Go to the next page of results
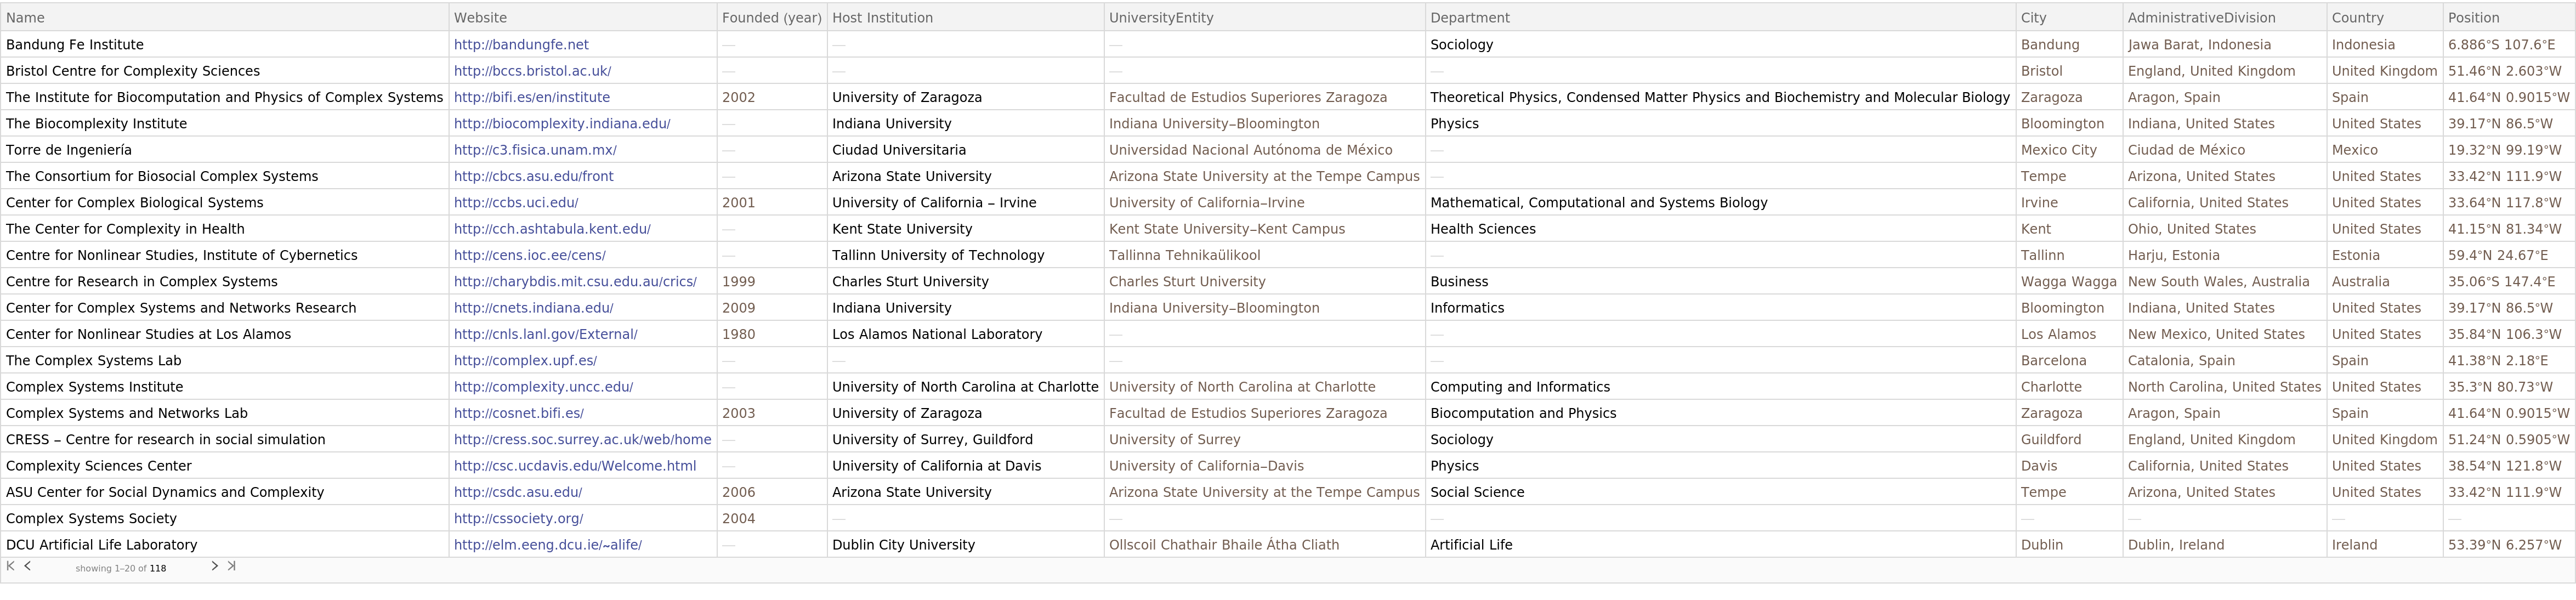Screen dimensions: 2576x600 [x=214, y=566]
